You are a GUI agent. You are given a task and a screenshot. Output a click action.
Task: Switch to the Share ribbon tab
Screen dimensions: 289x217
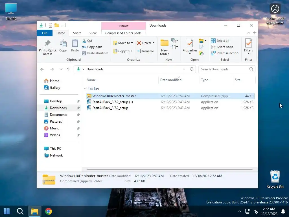77,33
